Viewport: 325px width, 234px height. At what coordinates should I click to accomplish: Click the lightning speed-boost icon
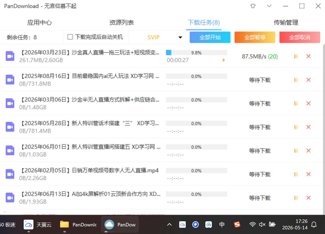(x=224, y=60)
